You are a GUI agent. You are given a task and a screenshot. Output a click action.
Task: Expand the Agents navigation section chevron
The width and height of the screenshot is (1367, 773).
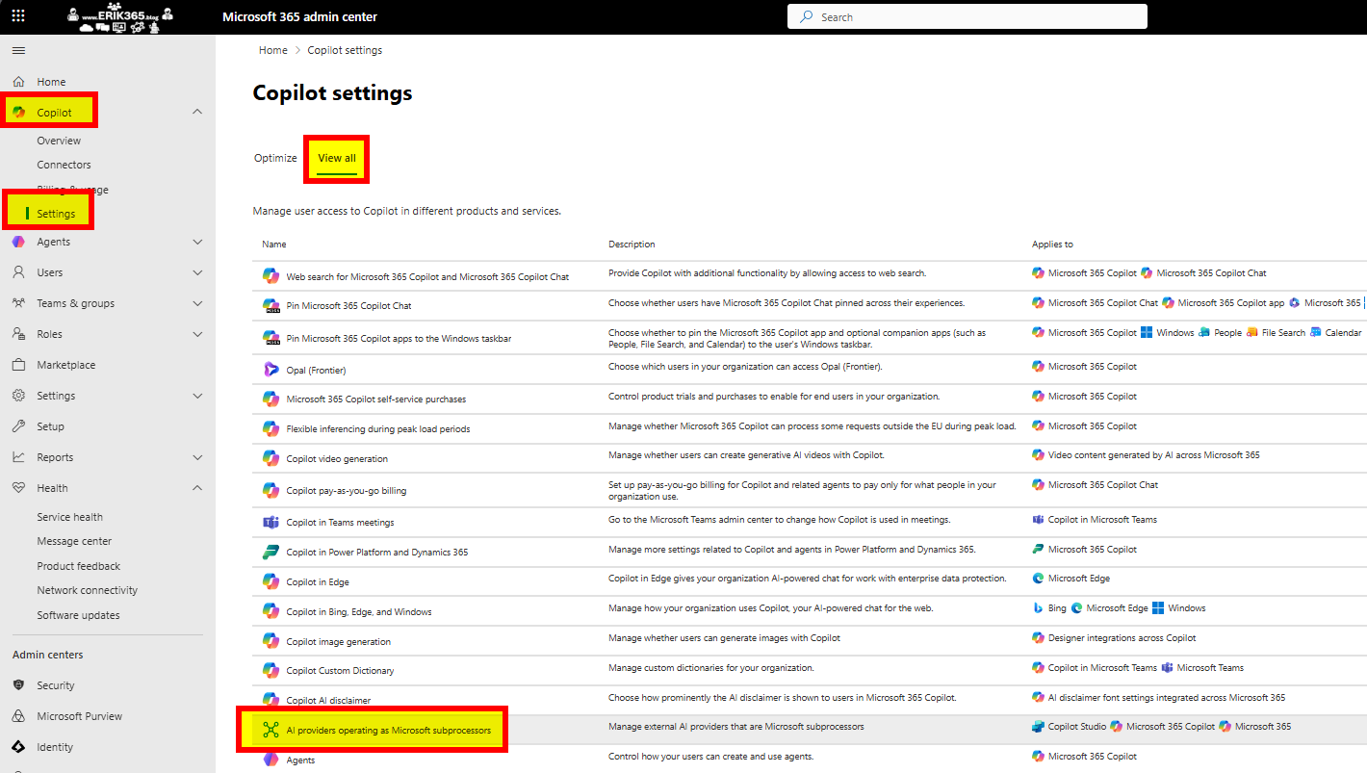197,242
